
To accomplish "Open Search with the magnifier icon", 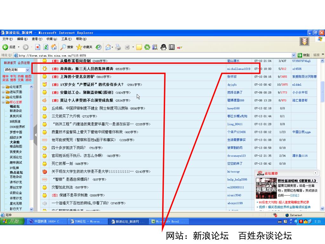I will click(63, 47).
